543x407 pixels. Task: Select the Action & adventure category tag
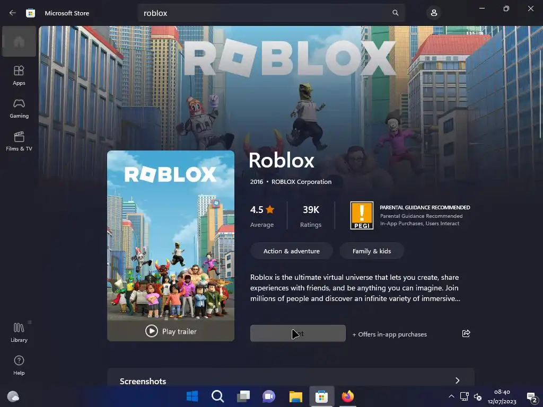(x=292, y=251)
